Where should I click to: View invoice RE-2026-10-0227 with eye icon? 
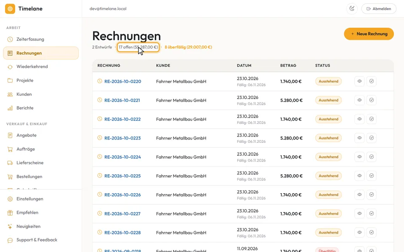359,213
